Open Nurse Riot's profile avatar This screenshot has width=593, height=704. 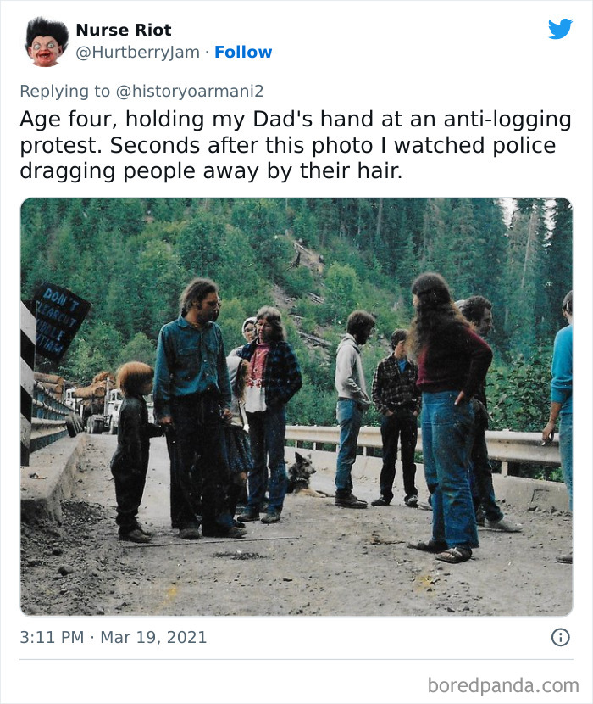point(47,42)
